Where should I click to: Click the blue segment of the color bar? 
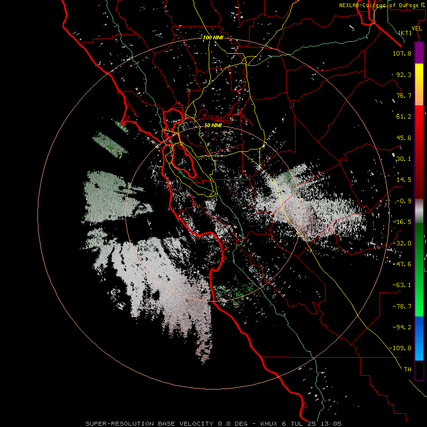pyautogui.click(x=419, y=338)
